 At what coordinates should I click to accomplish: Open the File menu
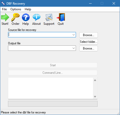(4, 9)
